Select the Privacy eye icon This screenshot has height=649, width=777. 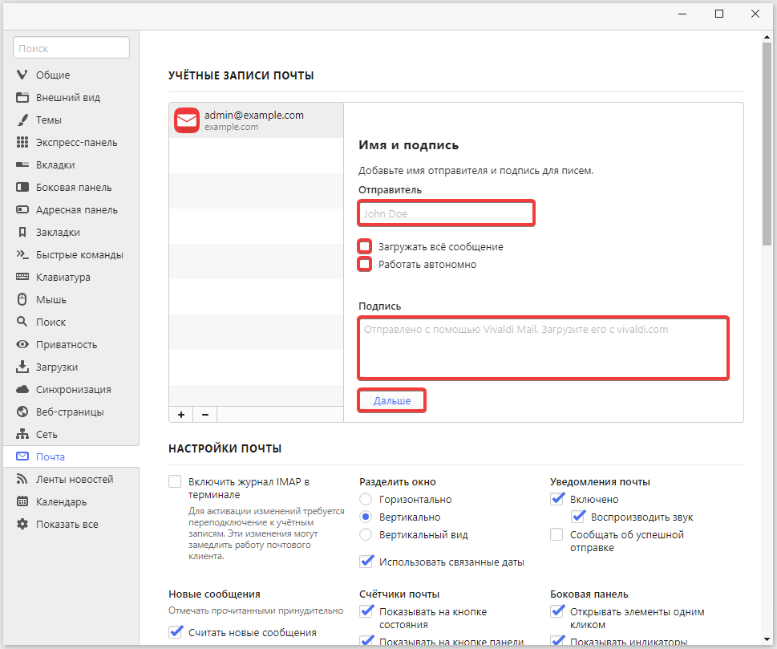(x=22, y=345)
